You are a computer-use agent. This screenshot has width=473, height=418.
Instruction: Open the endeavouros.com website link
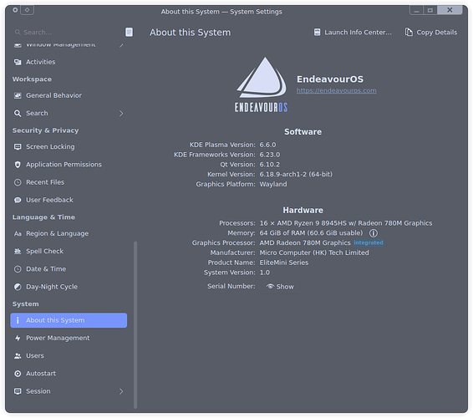point(336,90)
